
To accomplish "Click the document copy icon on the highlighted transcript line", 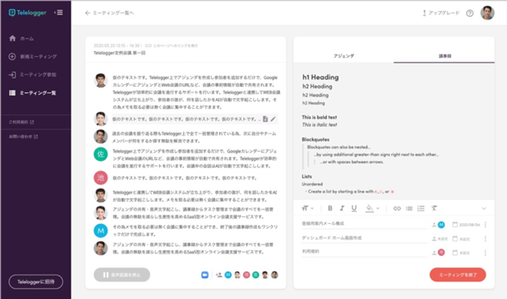I will 265,119.
